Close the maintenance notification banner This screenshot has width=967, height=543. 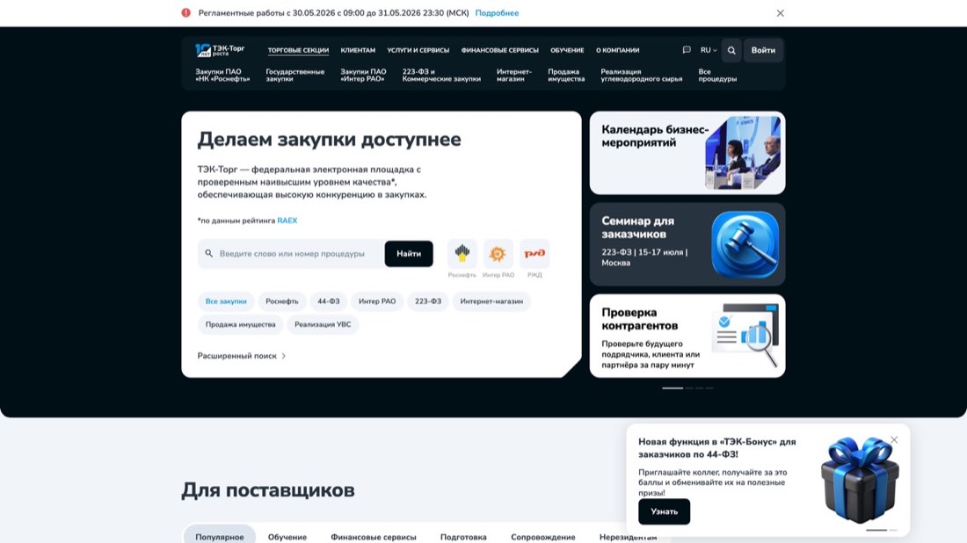[780, 13]
